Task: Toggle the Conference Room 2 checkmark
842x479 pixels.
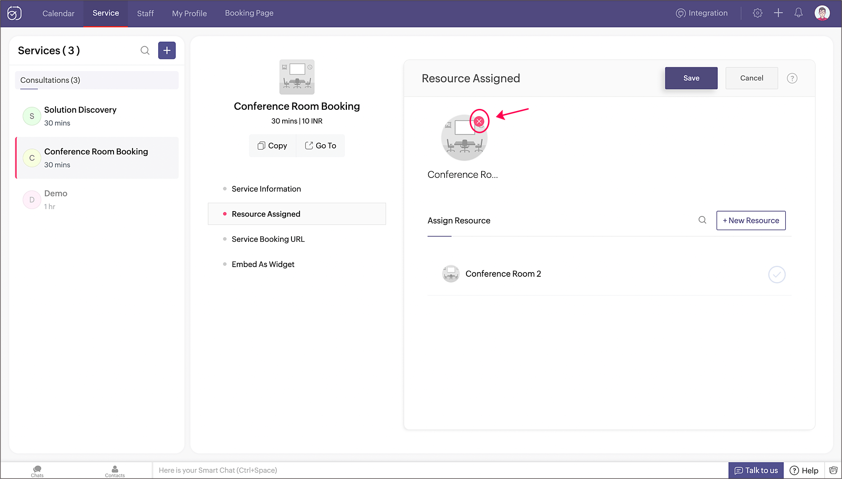Action: click(x=777, y=275)
